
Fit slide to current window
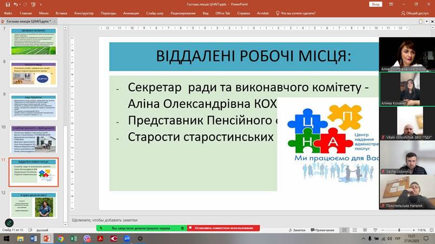point(431,230)
